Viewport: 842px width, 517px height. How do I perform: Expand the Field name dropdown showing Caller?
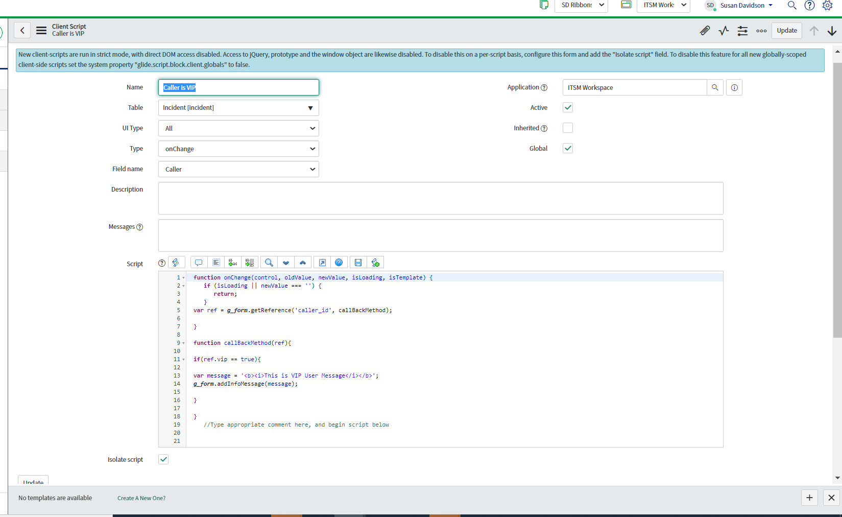pos(238,169)
